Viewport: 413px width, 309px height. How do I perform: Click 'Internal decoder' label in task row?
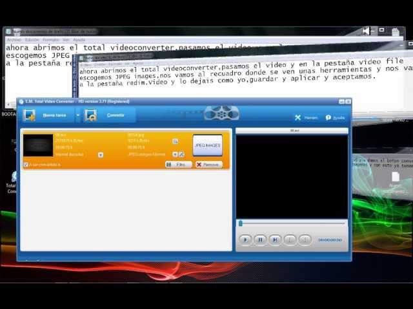click(x=70, y=154)
